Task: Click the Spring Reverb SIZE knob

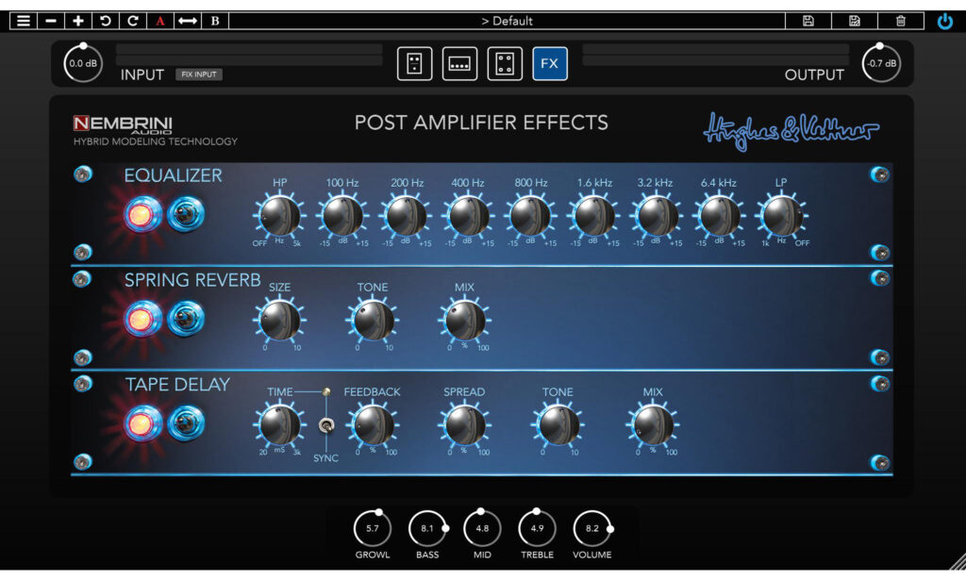Action: click(279, 320)
